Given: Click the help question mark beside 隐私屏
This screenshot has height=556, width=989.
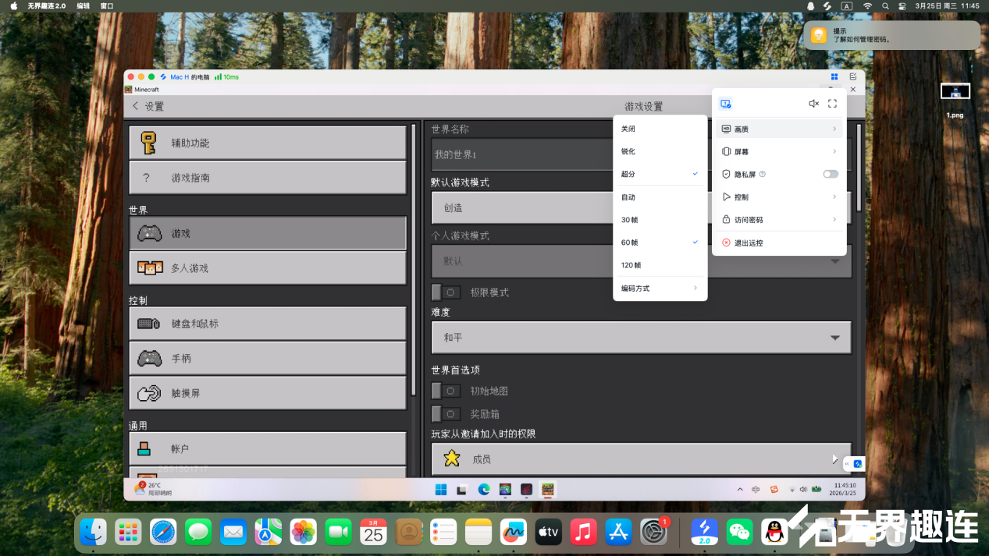Looking at the screenshot, I should pos(762,174).
